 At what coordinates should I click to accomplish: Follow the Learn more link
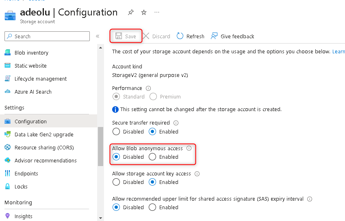tap(338, 52)
